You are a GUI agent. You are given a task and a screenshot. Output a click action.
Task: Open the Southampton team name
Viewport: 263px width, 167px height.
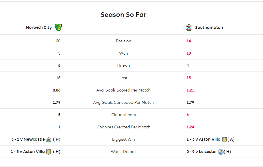(209, 27)
